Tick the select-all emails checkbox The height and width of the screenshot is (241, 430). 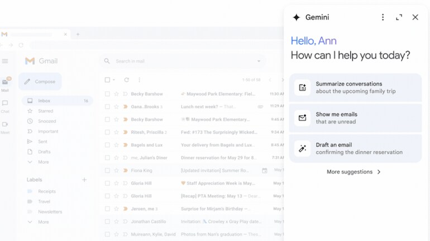click(108, 80)
